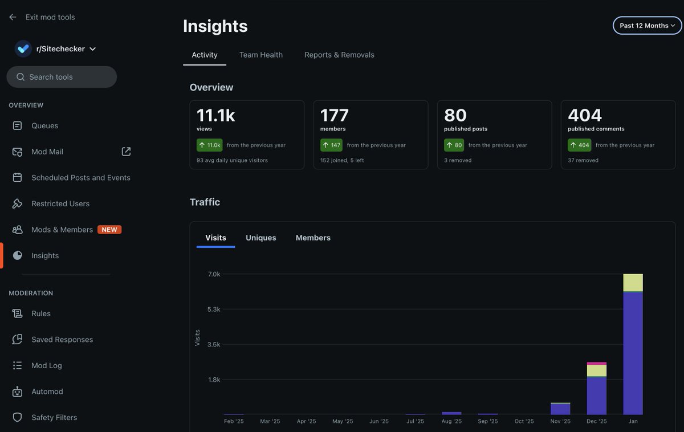This screenshot has height=432, width=684.
Task: Open the Restricted Users list
Action: pos(60,203)
